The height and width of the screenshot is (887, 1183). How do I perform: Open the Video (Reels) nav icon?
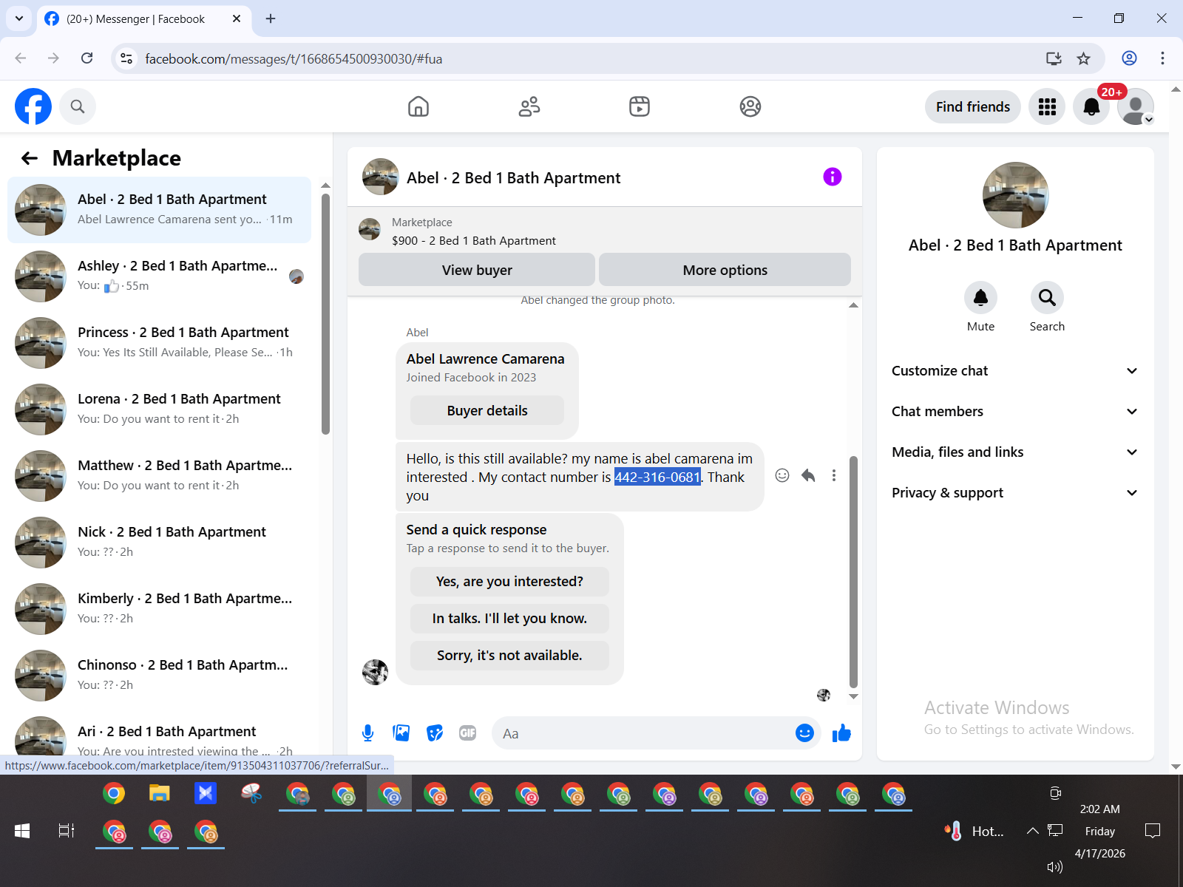coord(640,106)
